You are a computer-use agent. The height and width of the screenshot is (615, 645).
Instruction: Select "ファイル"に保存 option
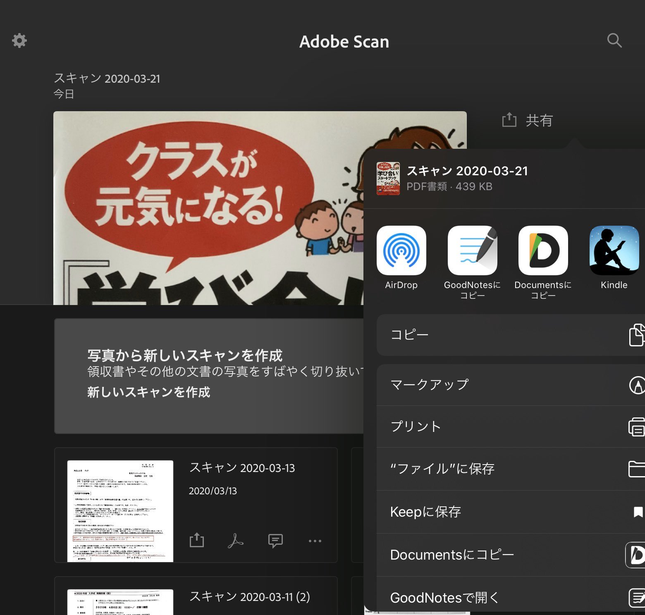click(x=511, y=469)
